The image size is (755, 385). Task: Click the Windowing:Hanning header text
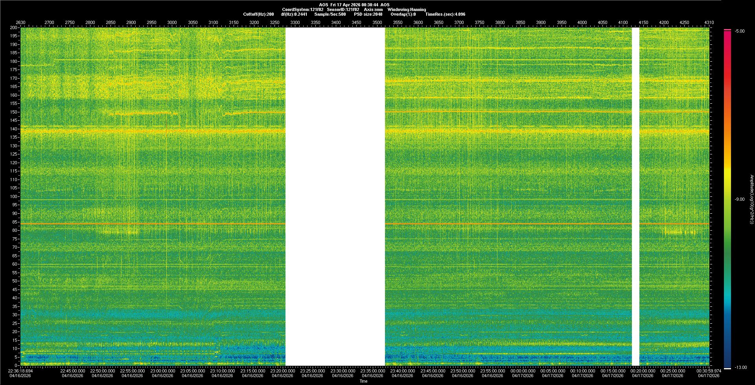point(407,9)
